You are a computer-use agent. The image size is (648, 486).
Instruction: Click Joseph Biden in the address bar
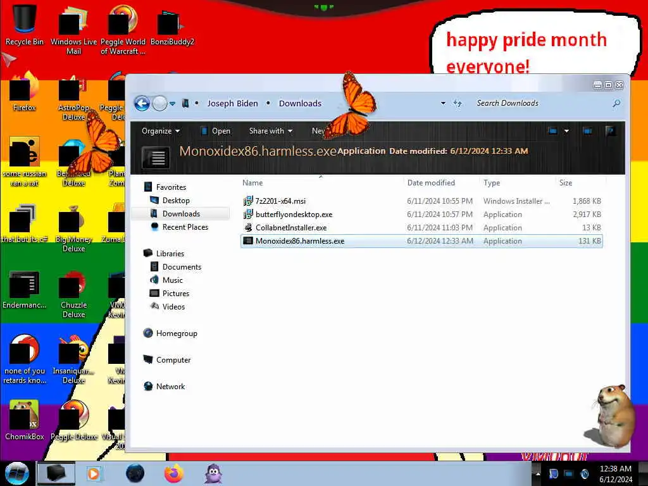pyautogui.click(x=232, y=103)
